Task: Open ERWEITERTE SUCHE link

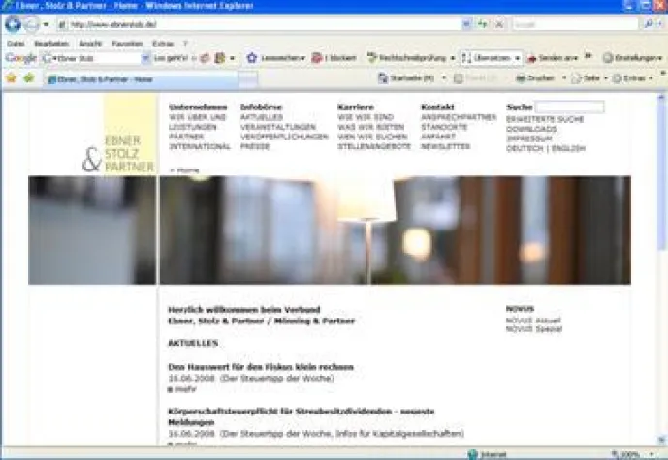Action: tap(545, 119)
